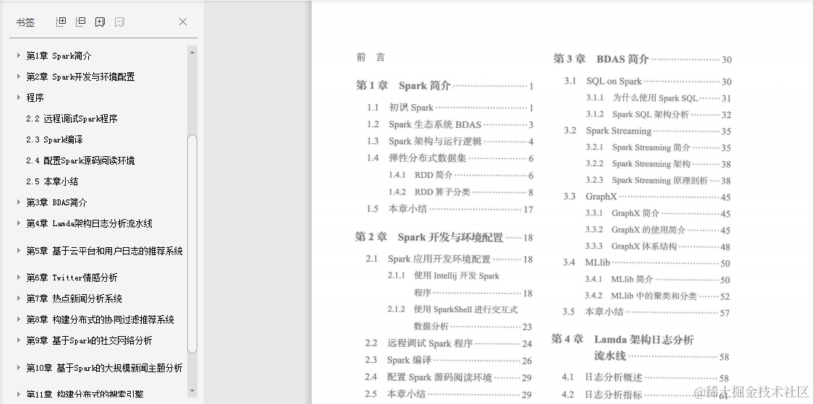This screenshot has width=814, height=404.
Task: Select bookmark 第1章 Spark简介
Action: pos(59,56)
